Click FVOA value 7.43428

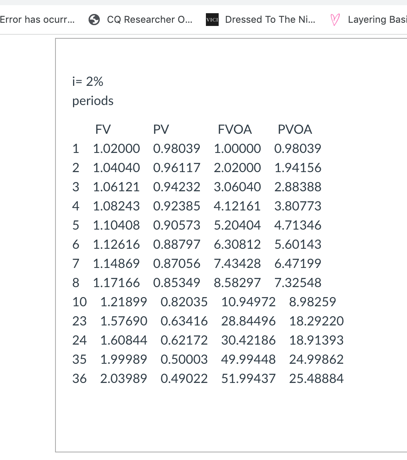[237, 264]
